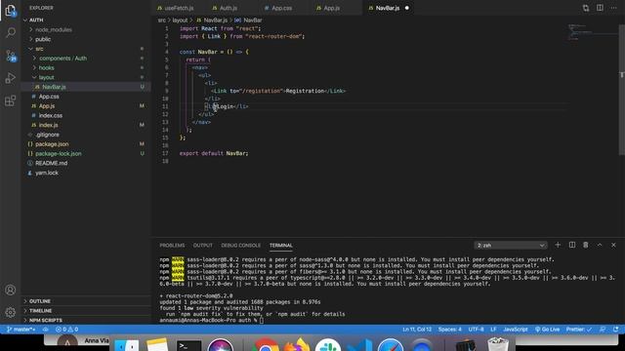Collapse the layout folder
625x351 pixels.
click(x=46, y=78)
